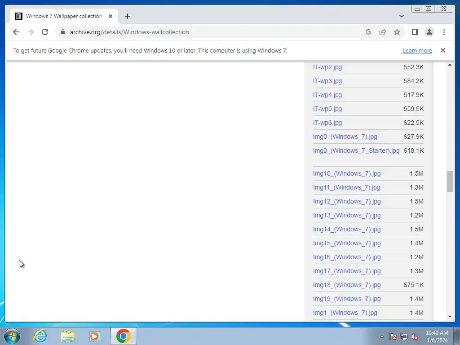Open Img17_(Windows_7).jpg link

point(347,271)
